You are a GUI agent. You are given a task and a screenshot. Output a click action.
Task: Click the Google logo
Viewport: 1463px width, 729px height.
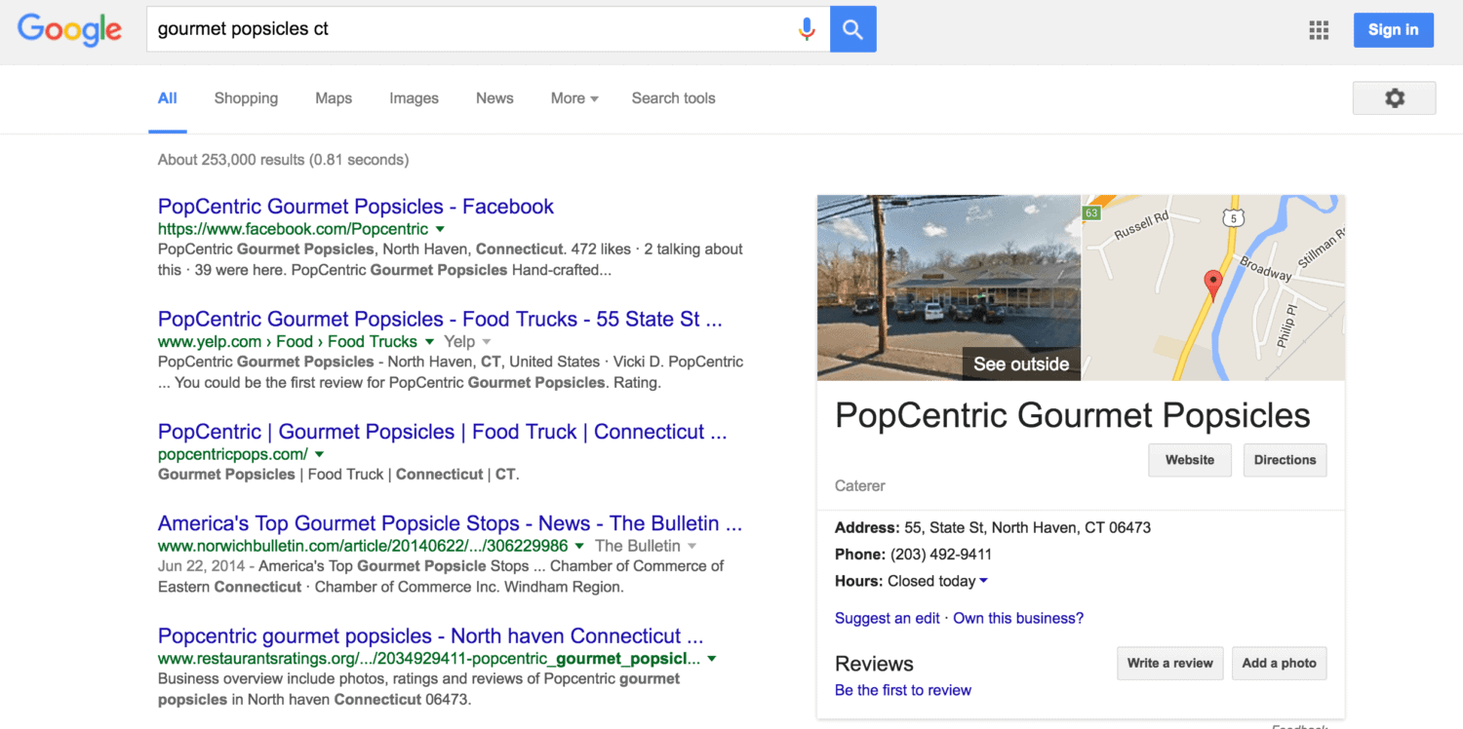pyautogui.click(x=69, y=29)
